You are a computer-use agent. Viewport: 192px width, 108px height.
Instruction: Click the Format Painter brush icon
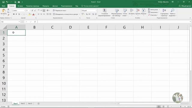tap(8, 15)
